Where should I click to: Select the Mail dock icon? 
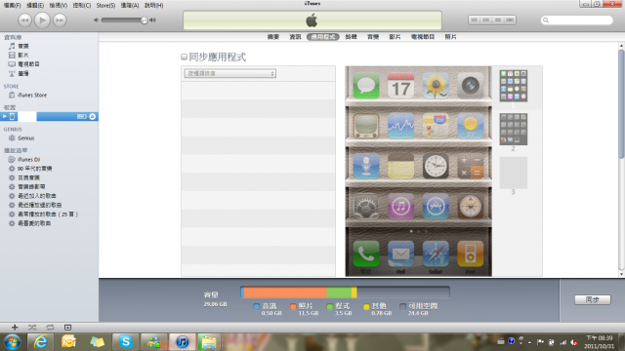point(400,253)
